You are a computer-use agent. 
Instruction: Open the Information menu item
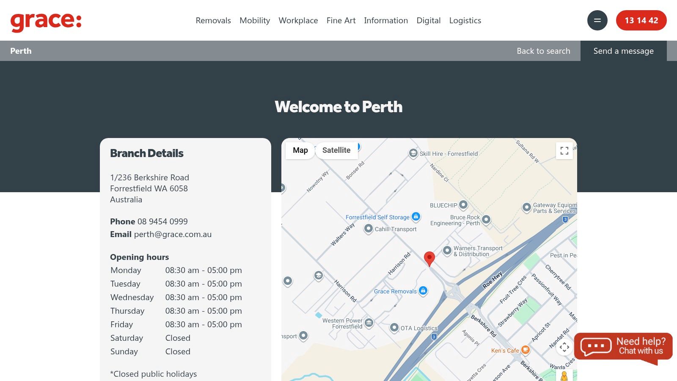(385, 20)
